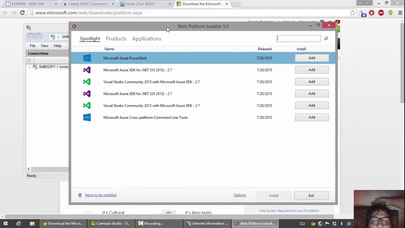Switch to the Spotlight tab

coord(90,39)
